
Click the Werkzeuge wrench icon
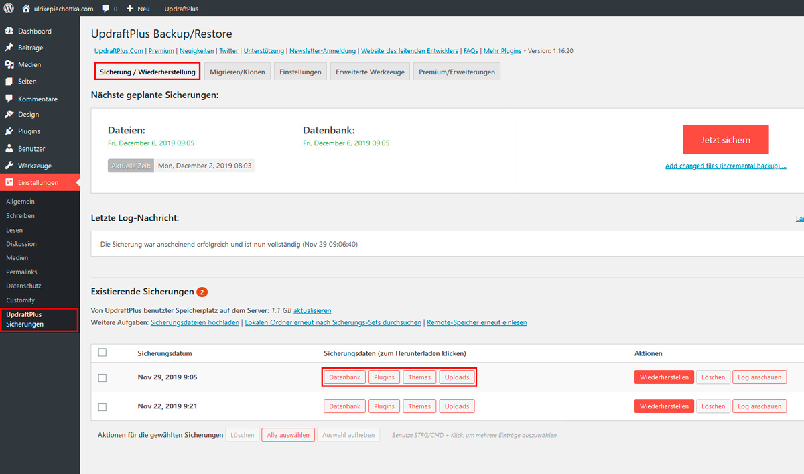[x=9, y=165]
